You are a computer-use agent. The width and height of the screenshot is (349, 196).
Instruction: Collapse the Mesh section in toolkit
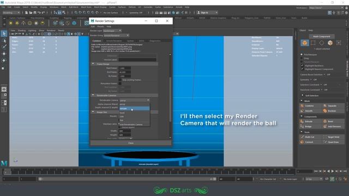[302, 101]
